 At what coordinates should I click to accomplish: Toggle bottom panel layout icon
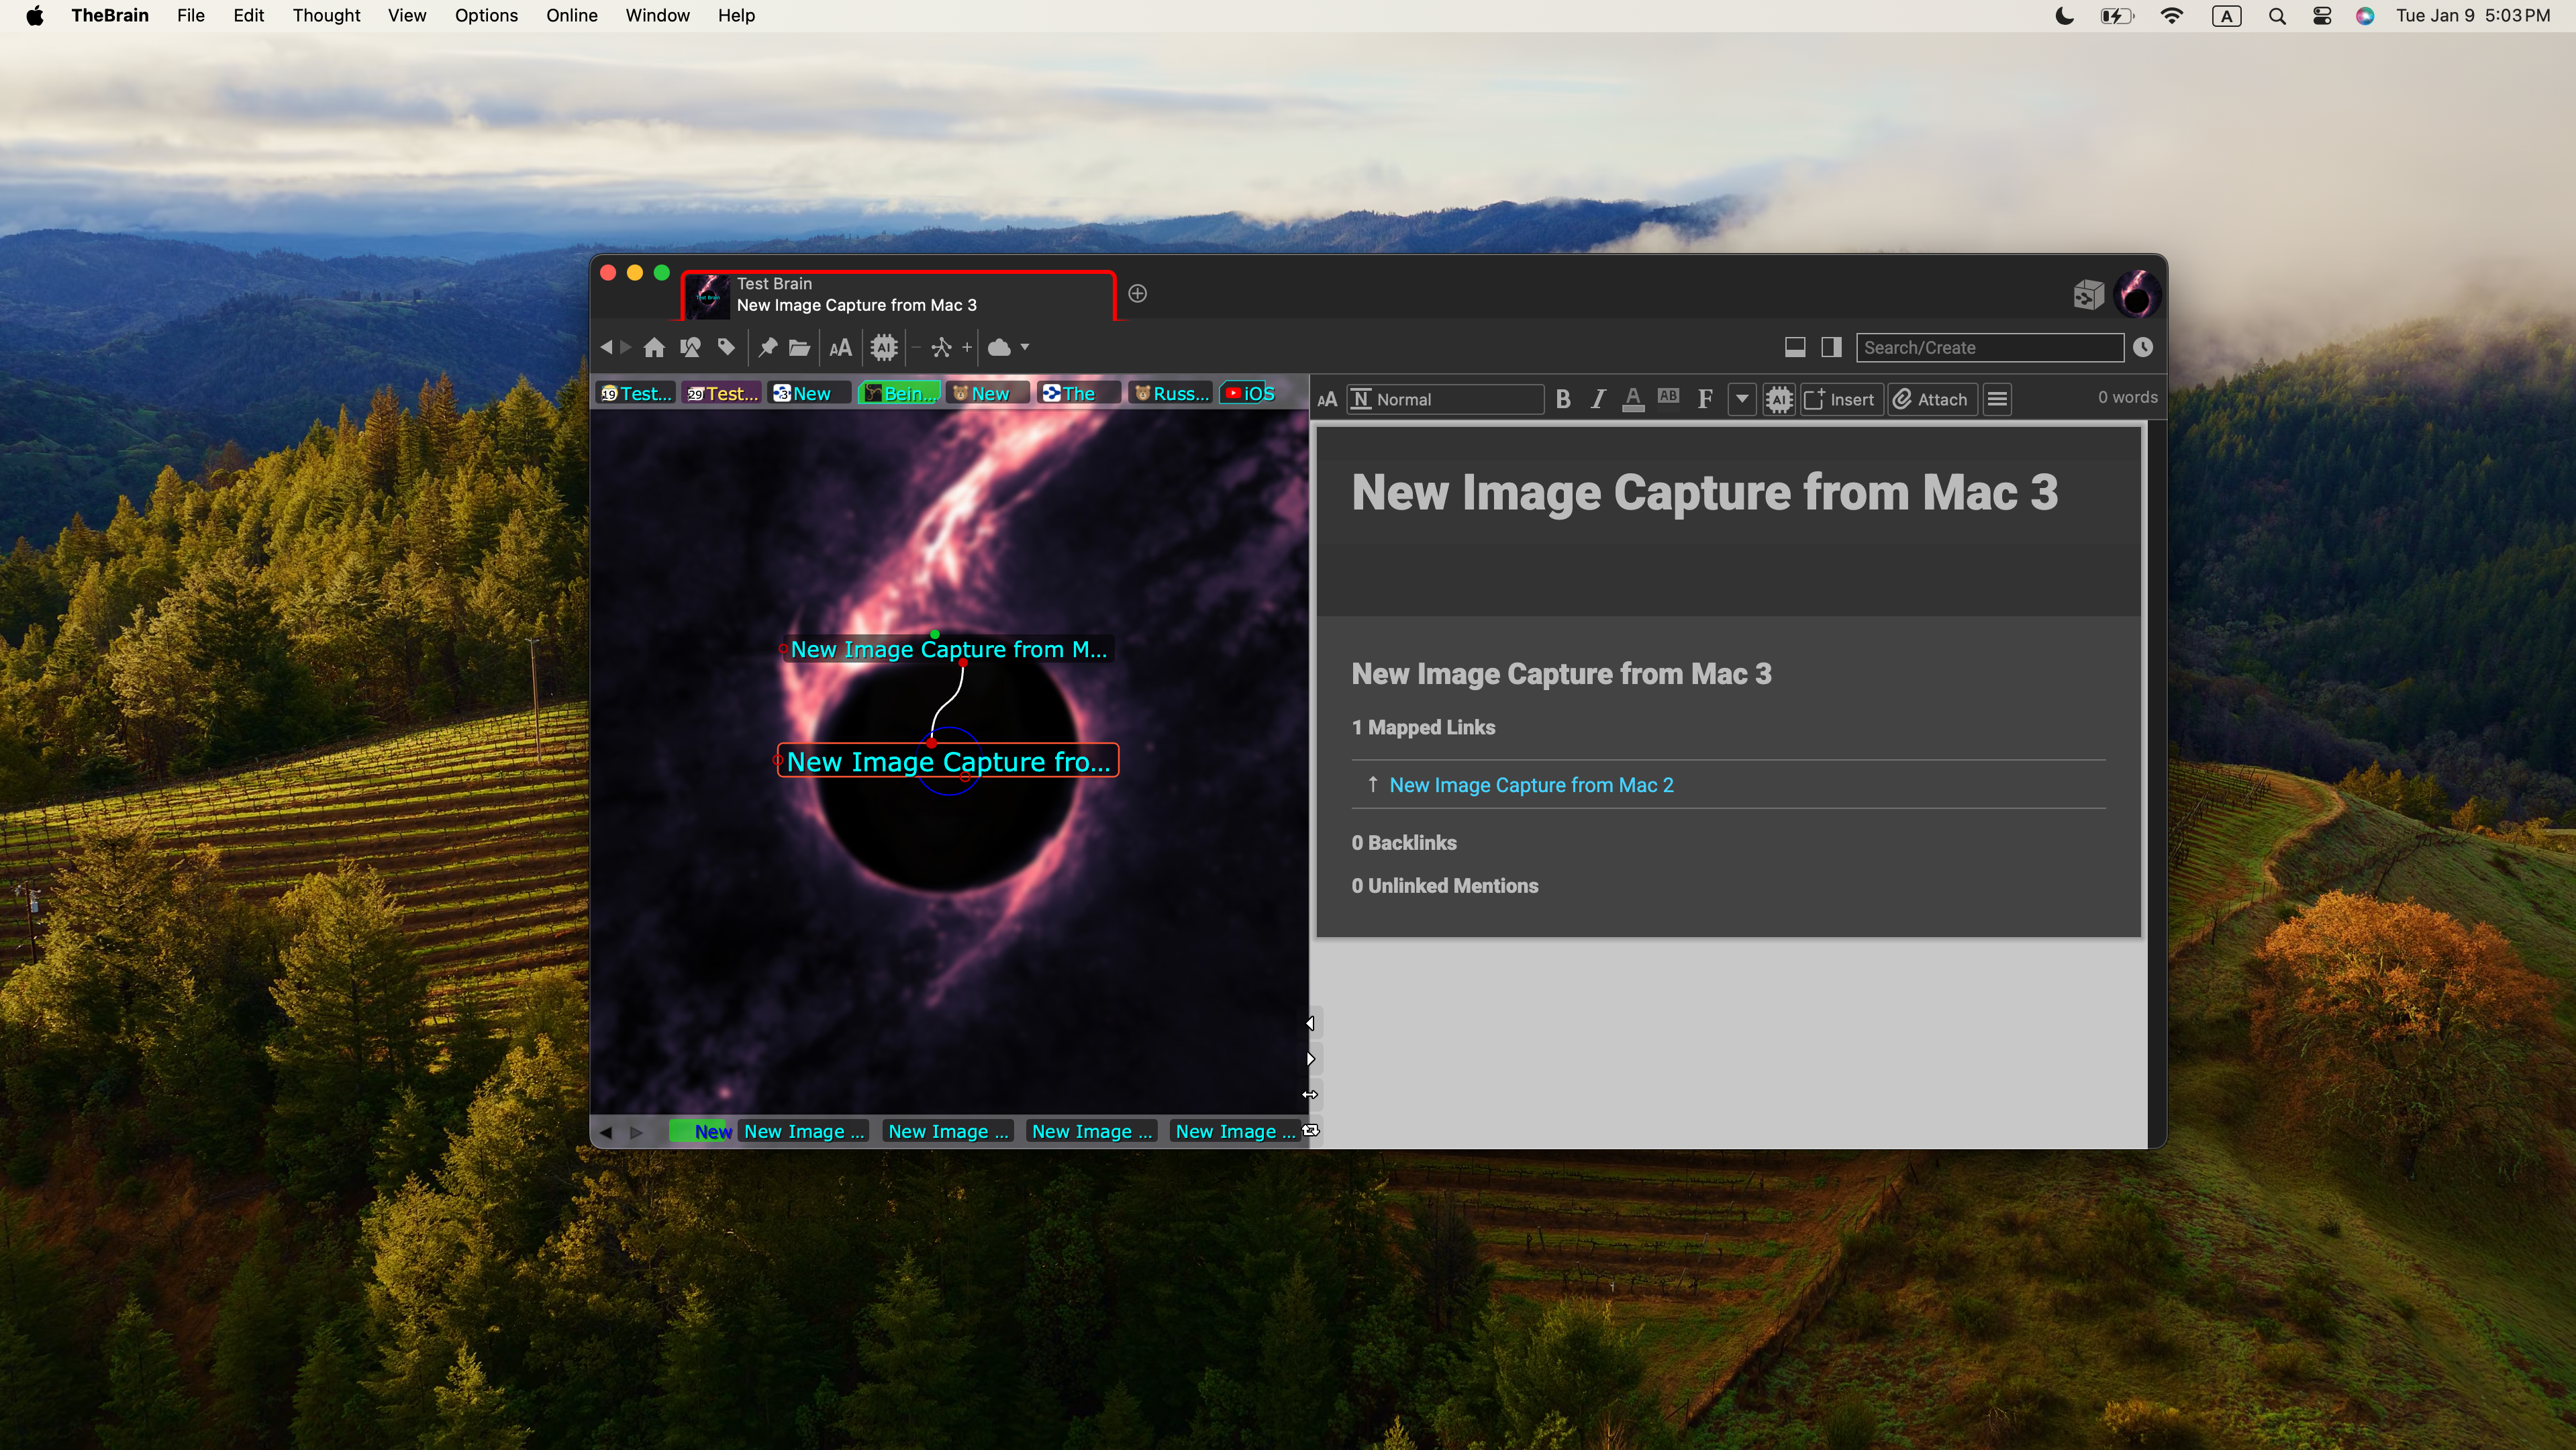tap(1795, 347)
